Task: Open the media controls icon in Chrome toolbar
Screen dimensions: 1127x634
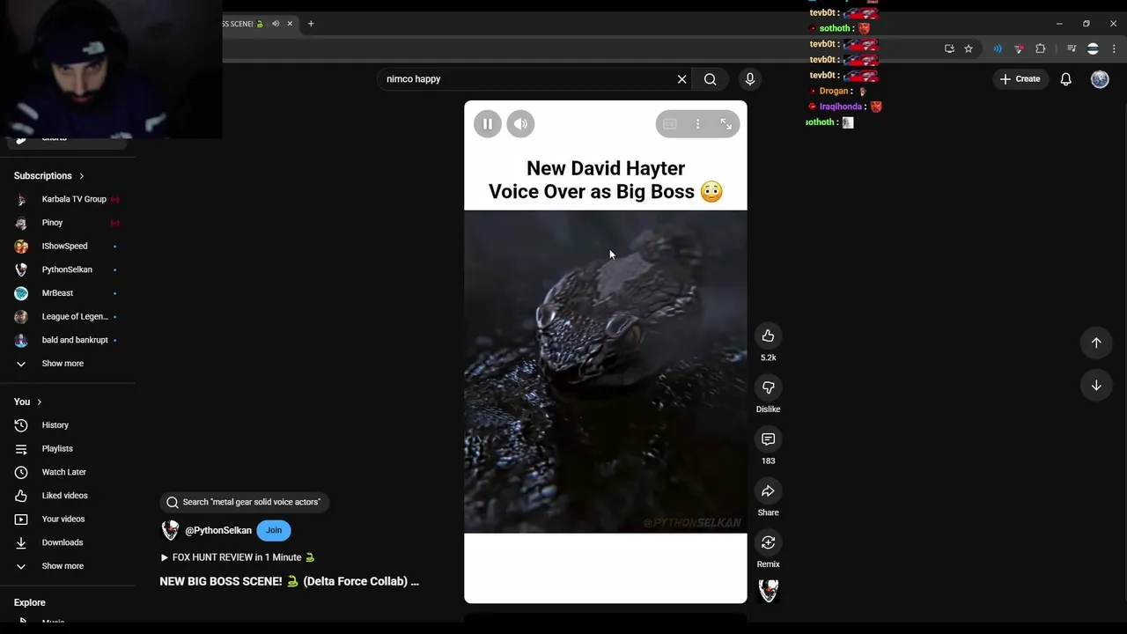Action: 1072,48
